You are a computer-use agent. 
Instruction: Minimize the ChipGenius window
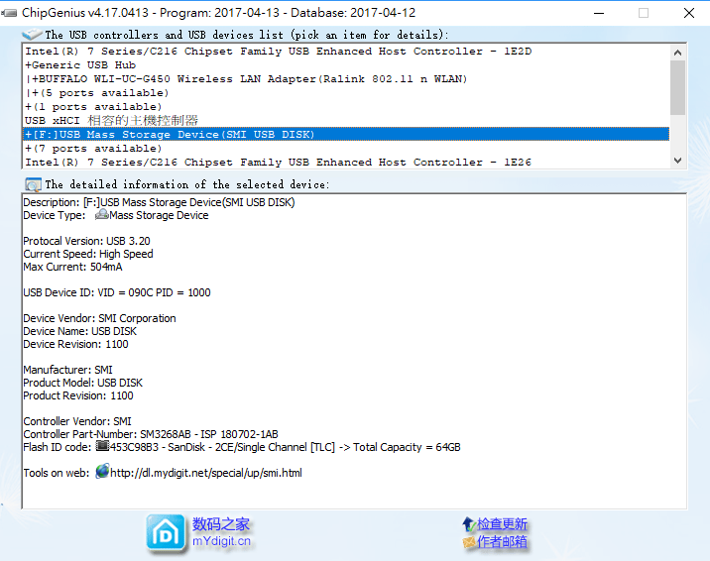(599, 13)
